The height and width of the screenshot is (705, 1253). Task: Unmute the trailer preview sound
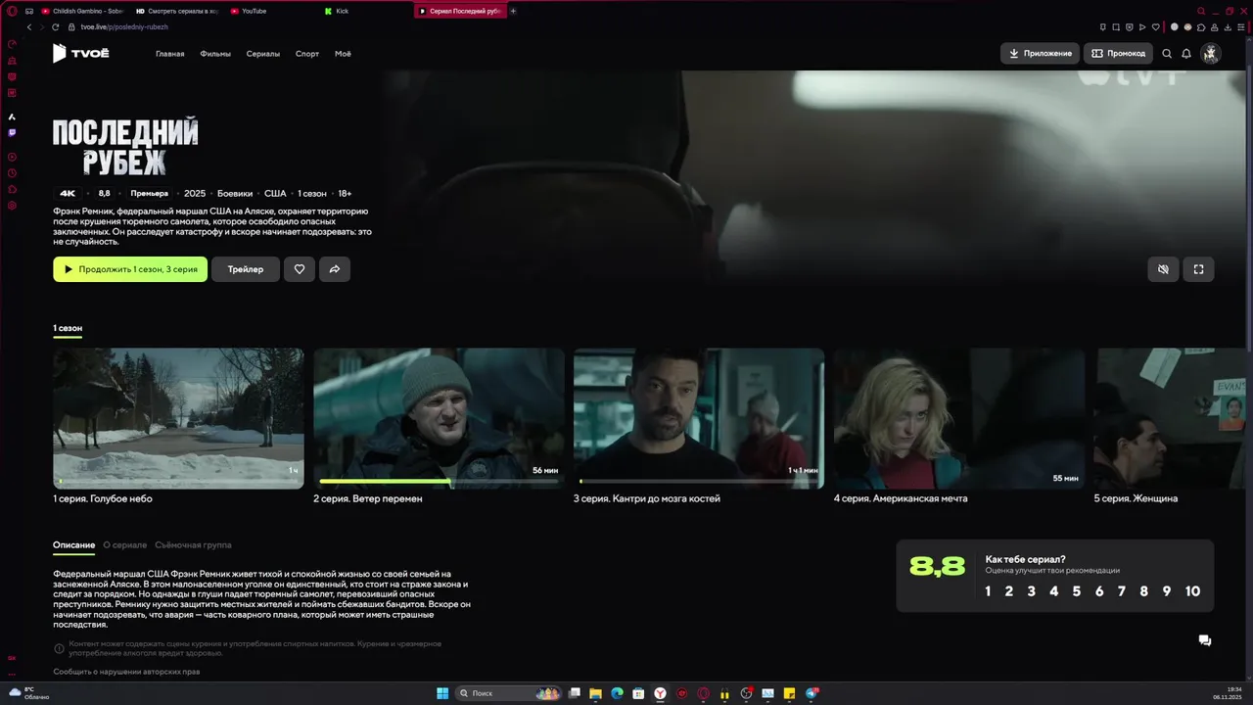coord(1163,269)
